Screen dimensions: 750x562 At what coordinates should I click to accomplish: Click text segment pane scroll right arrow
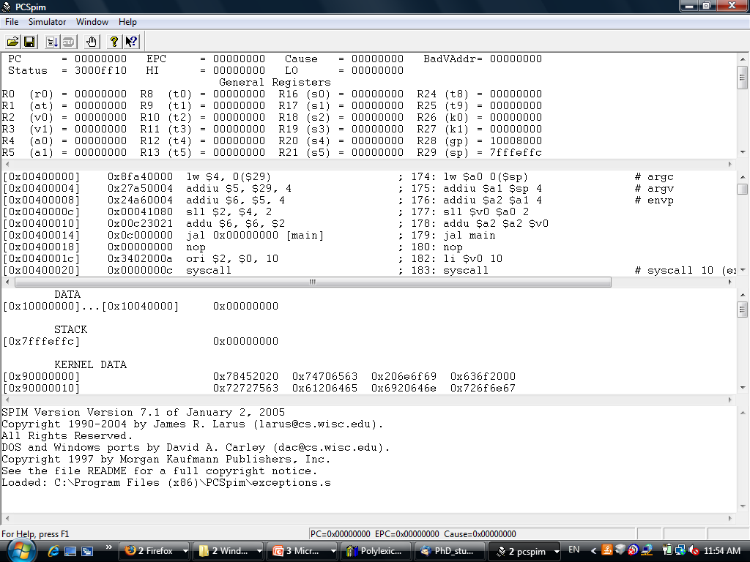pyautogui.click(x=730, y=282)
